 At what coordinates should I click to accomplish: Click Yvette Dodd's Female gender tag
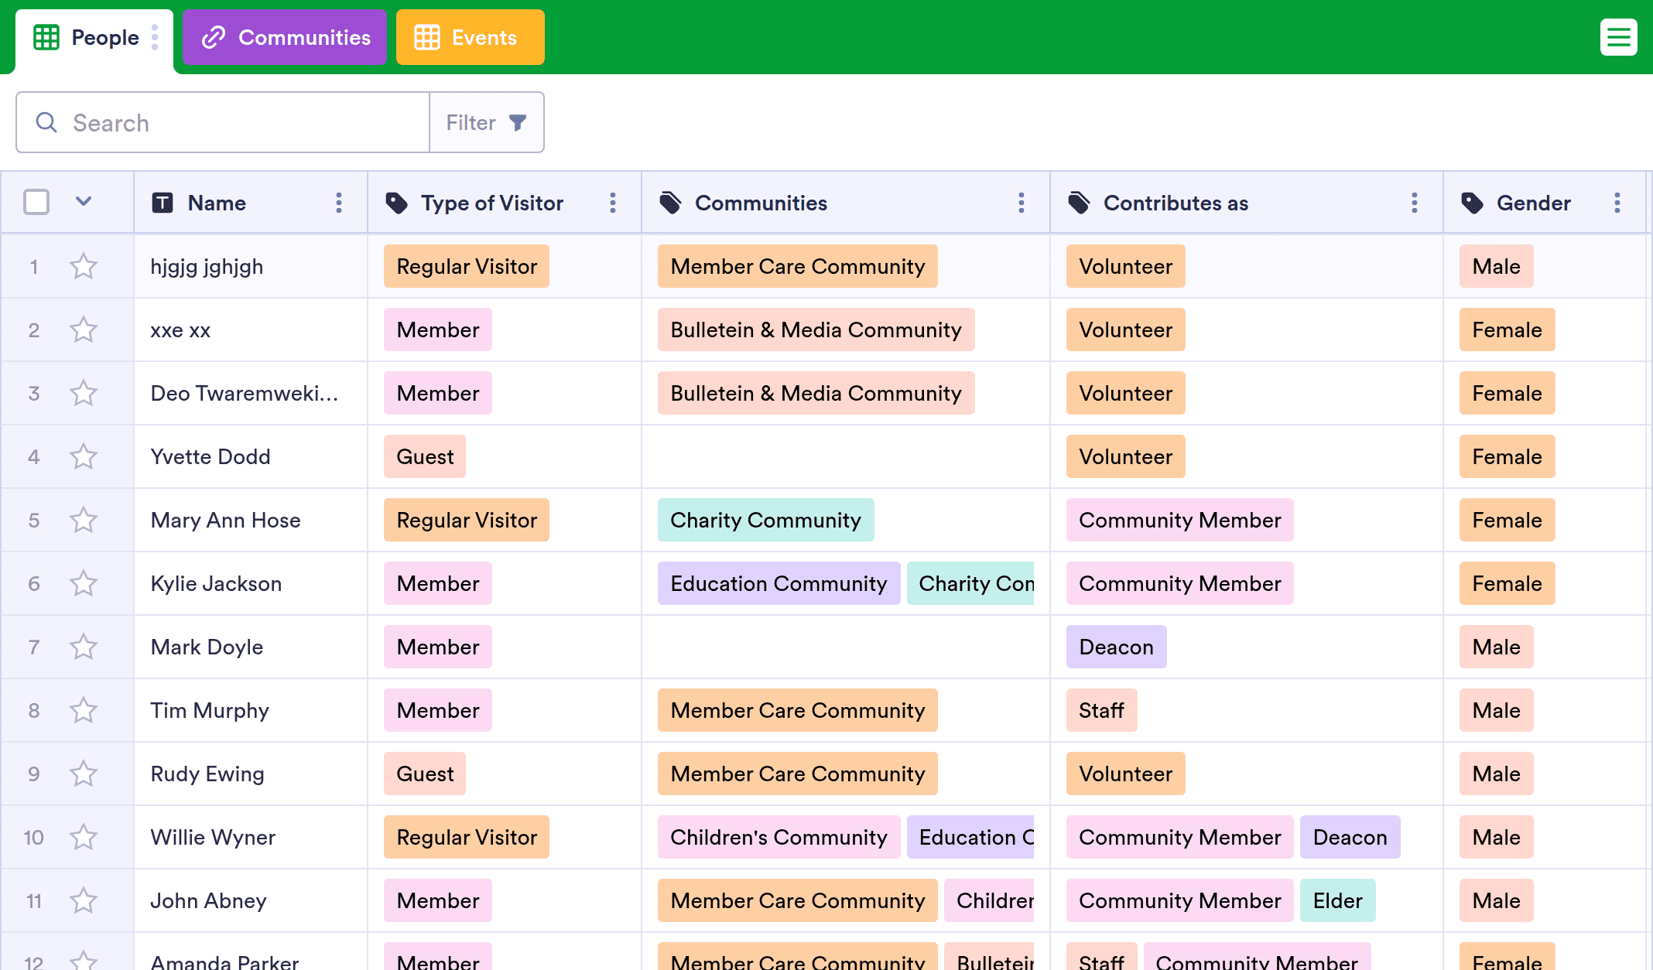tap(1507, 456)
